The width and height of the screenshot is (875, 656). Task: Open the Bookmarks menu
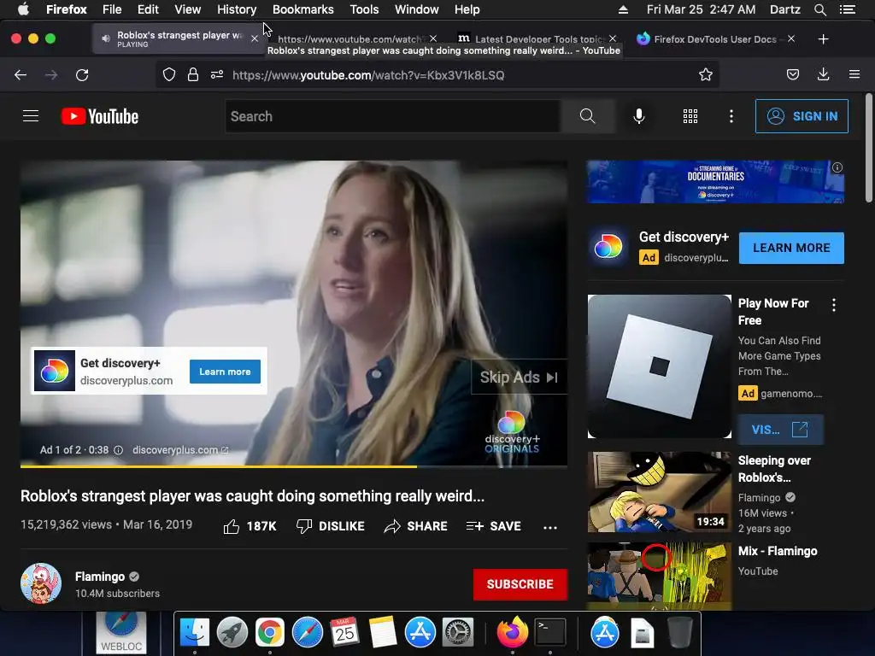[303, 9]
